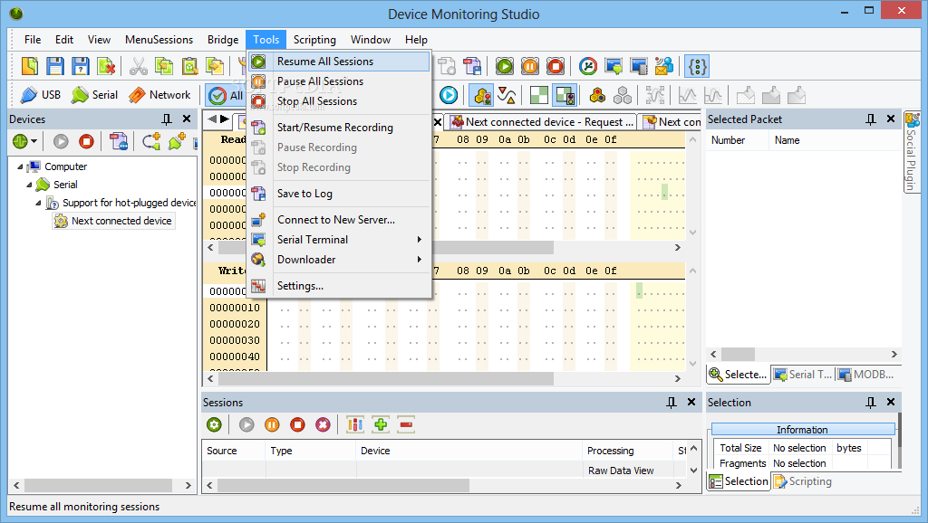Collapse Support for hot-plugged devices node
This screenshot has height=523, width=928.
click(x=38, y=203)
